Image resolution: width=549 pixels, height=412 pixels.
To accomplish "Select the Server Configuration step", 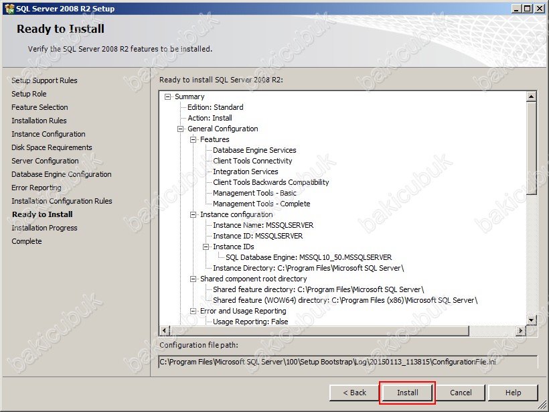I will coord(45,161).
